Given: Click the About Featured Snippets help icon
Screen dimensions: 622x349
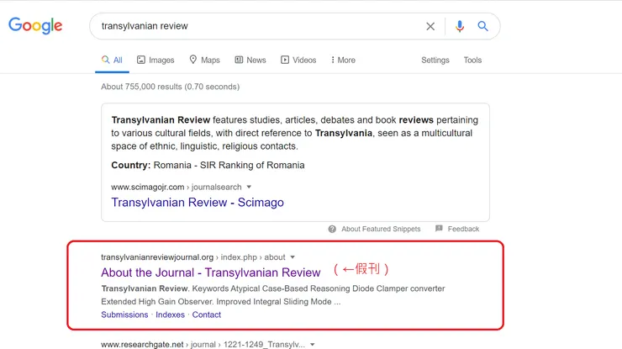Looking at the screenshot, I should pos(333,229).
